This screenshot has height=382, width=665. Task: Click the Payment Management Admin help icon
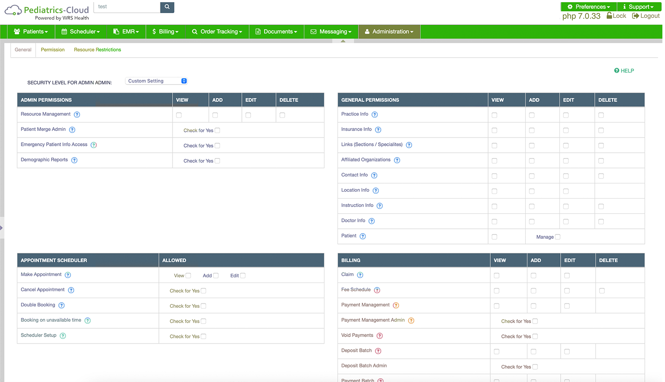tap(411, 320)
